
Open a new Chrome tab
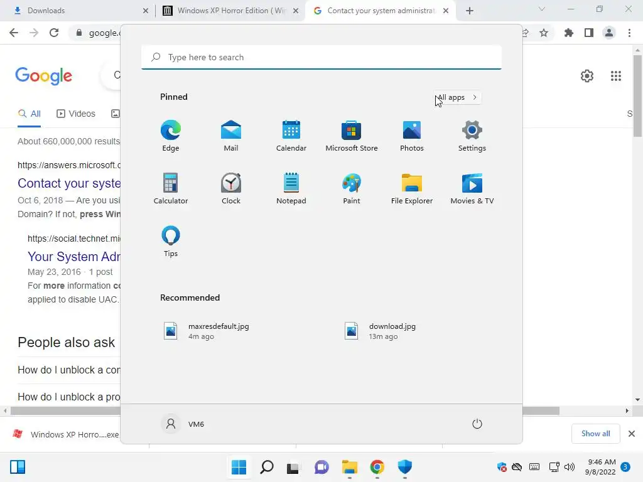coord(470,11)
